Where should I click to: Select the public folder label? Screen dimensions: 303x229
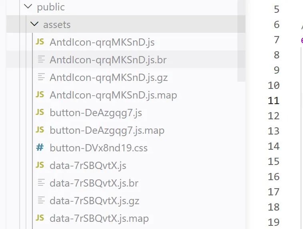pos(51,7)
